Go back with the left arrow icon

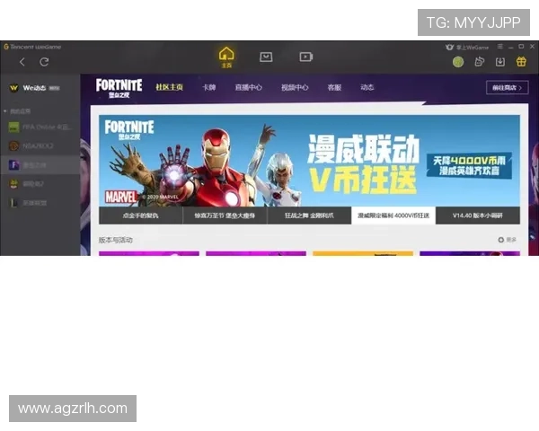coord(22,62)
